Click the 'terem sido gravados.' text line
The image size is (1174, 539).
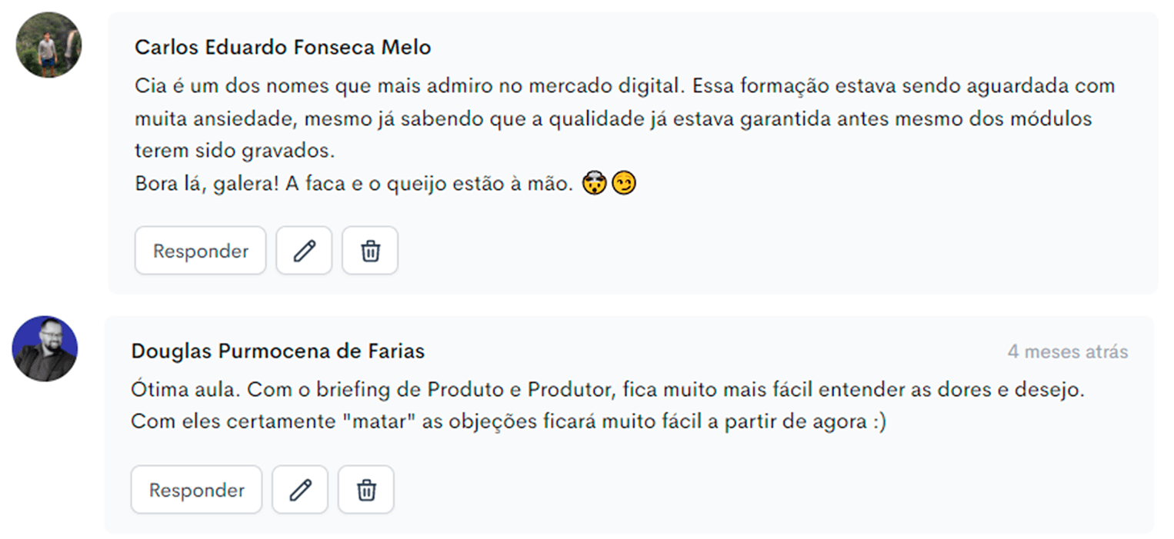[x=235, y=151]
